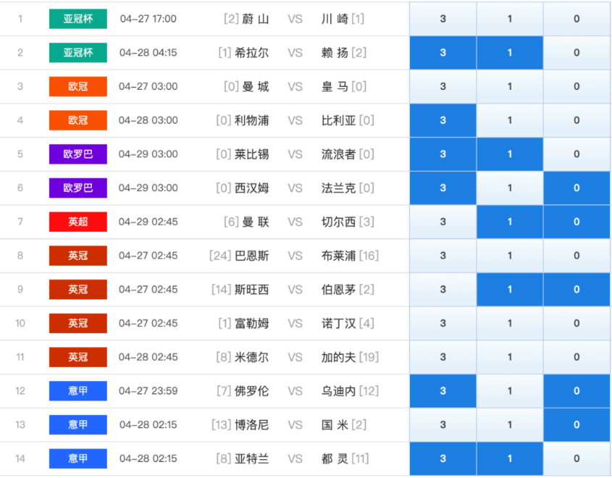Select win (3) for 斯旺西 vs 伯恩茅
Image resolution: width=612 pixels, height=478 pixels.
pos(443,289)
